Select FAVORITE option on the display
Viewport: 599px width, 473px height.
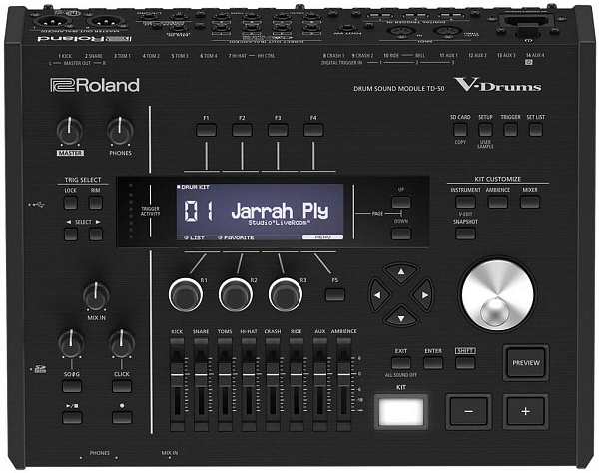pyautogui.click(x=236, y=237)
